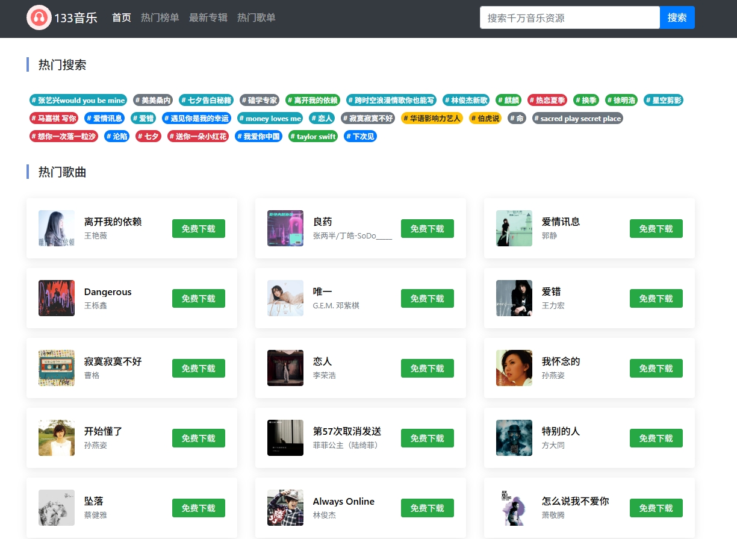Select the cassette cover of 寂寞寂寞不好

click(57, 368)
